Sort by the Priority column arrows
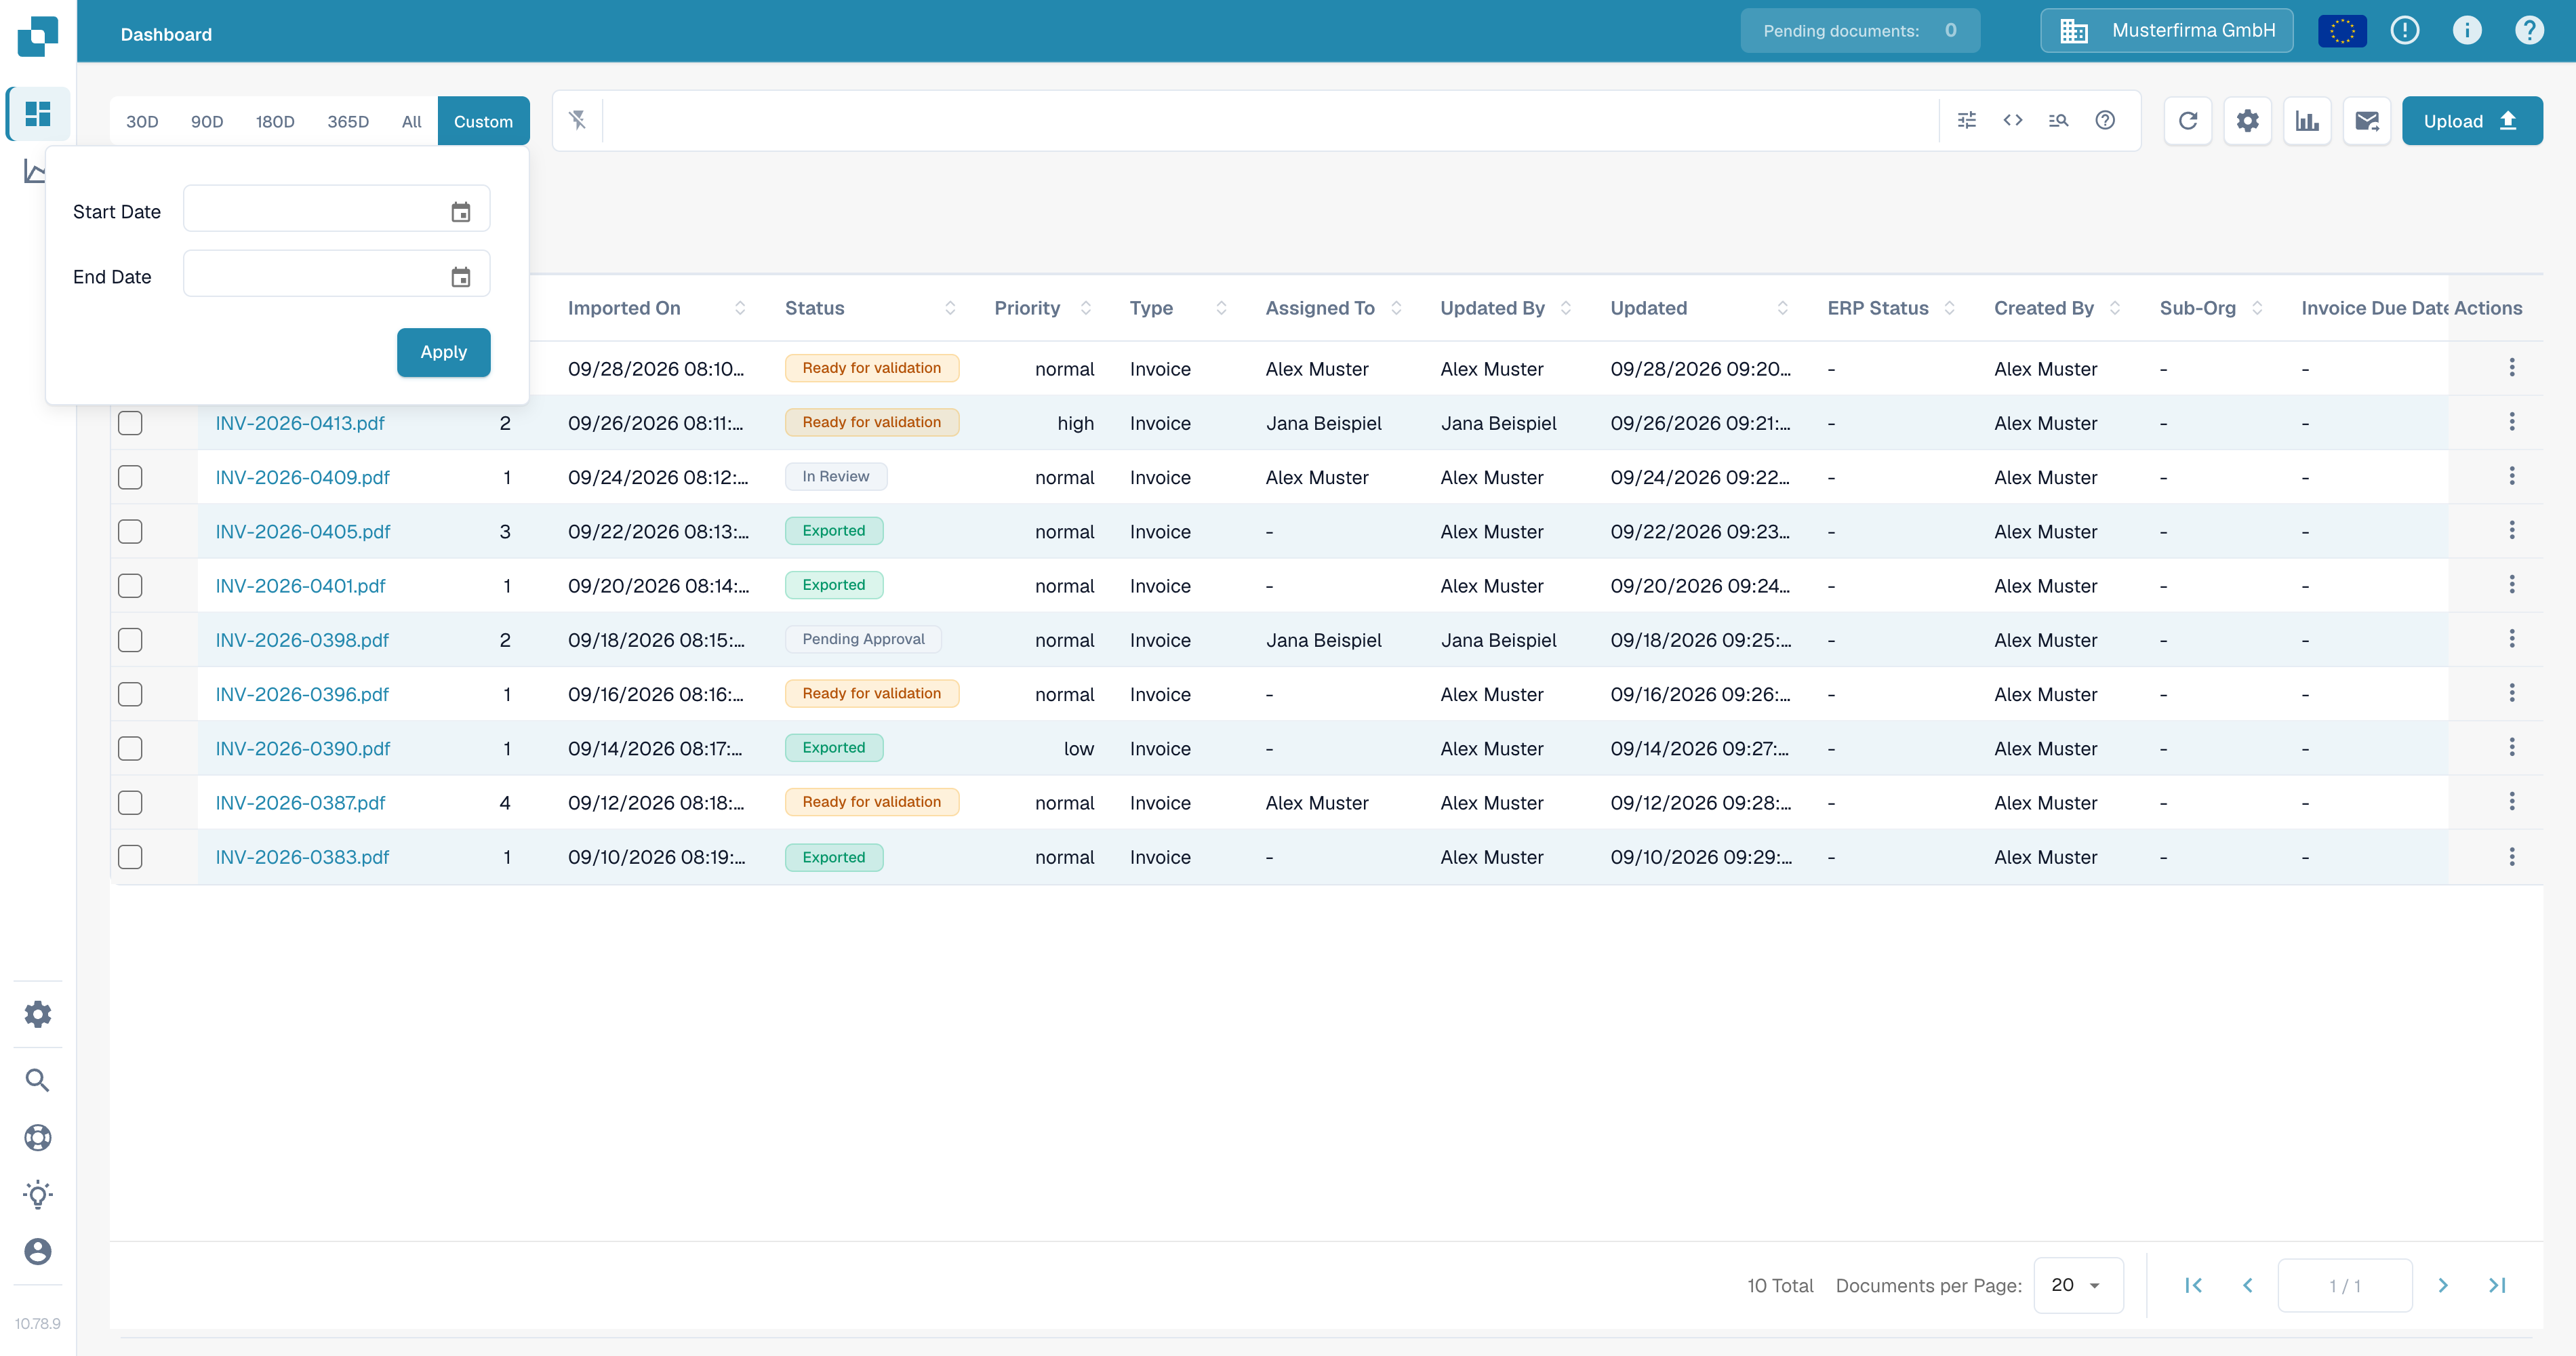Viewport: 2576px width, 1356px height. tap(1086, 308)
